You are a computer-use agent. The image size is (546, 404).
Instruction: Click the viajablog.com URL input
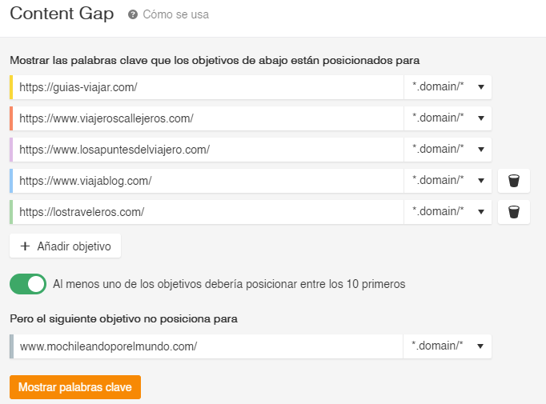coord(208,181)
